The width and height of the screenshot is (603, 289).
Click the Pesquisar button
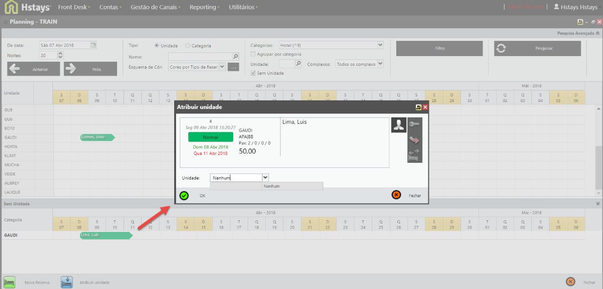click(537, 48)
